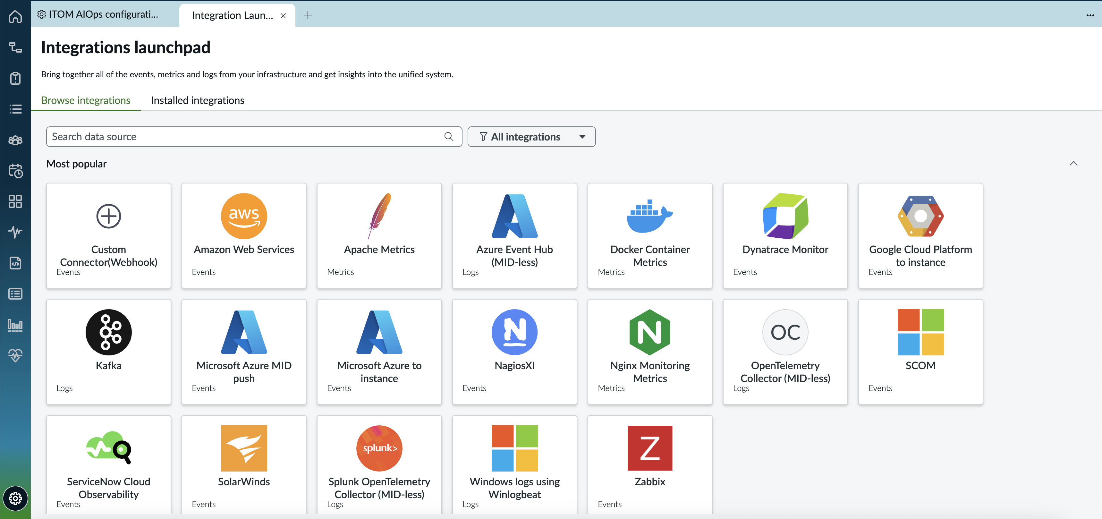The width and height of the screenshot is (1102, 519).
Task: Click the Amazon Web Services logo
Action: 244,216
